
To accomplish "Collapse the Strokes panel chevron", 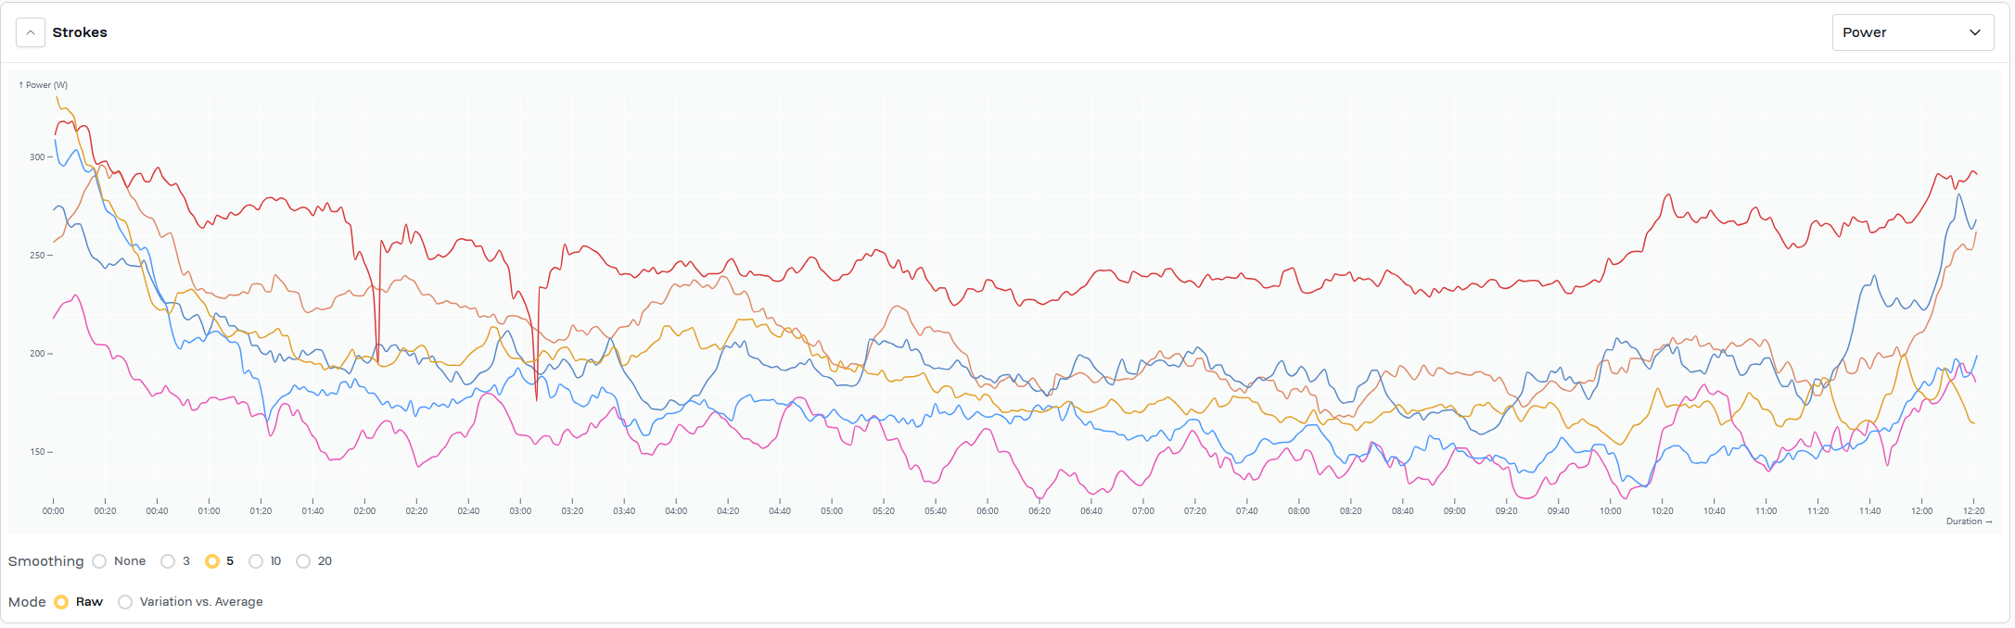I will click(31, 32).
